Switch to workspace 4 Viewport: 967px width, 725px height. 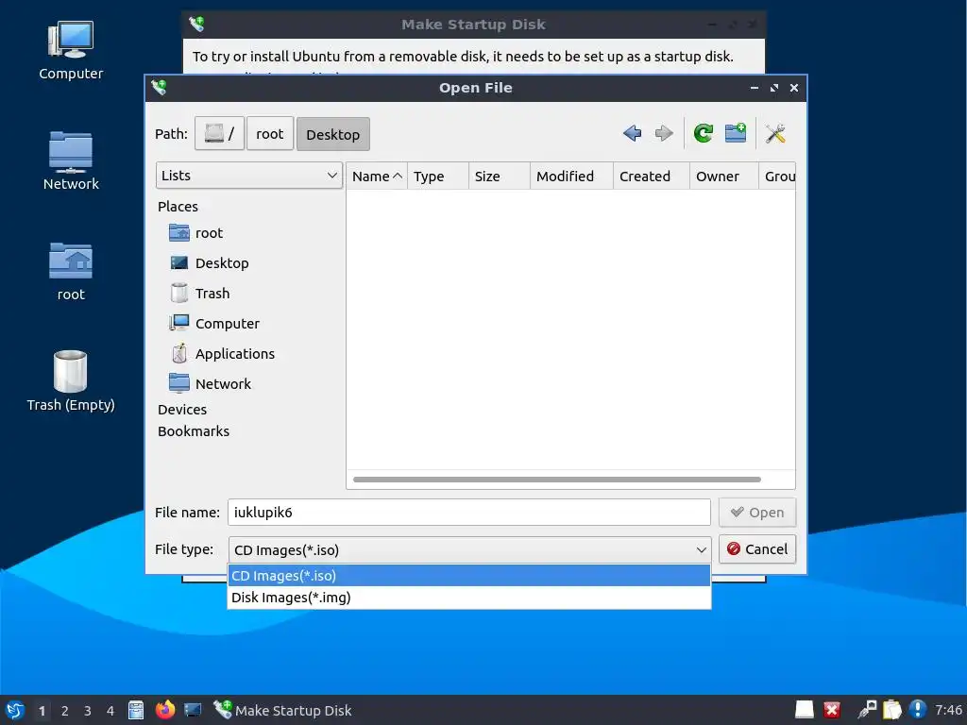[x=110, y=711]
